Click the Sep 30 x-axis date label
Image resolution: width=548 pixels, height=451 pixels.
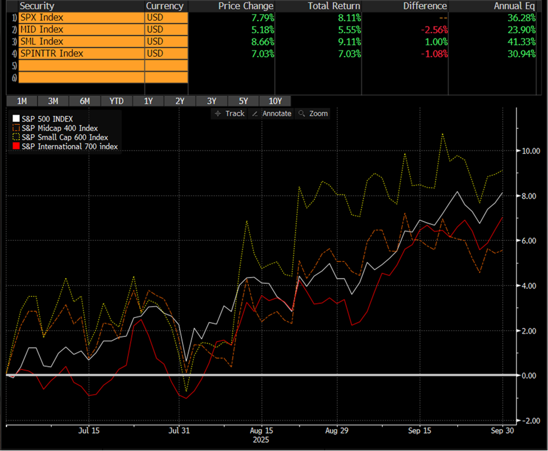[x=502, y=431]
